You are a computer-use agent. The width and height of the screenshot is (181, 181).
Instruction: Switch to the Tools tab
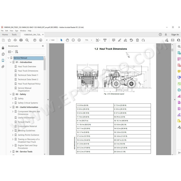pyautogui.click(x=14, y=34)
